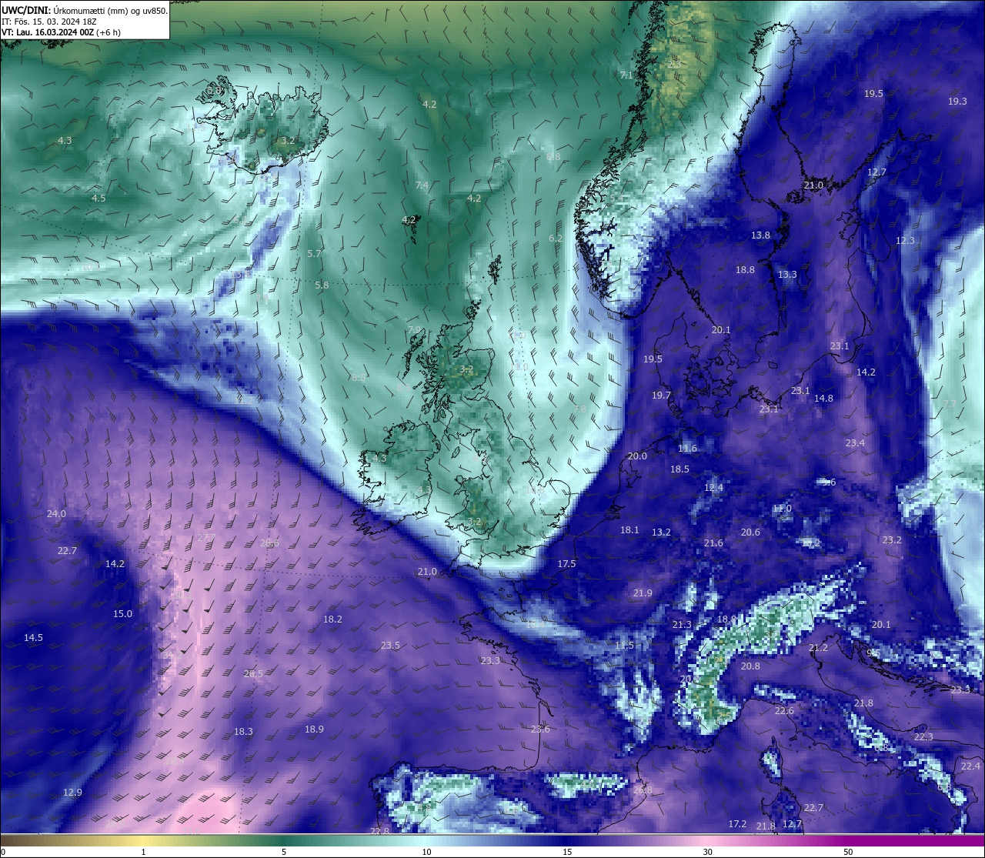Click the 15.0 value on the map
The width and height of the screenshot is (985, 858).
pyautogui.click(x=122, y=614)
